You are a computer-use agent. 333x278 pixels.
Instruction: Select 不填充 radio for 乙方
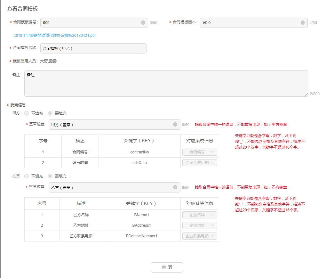[x=27, y=176]
